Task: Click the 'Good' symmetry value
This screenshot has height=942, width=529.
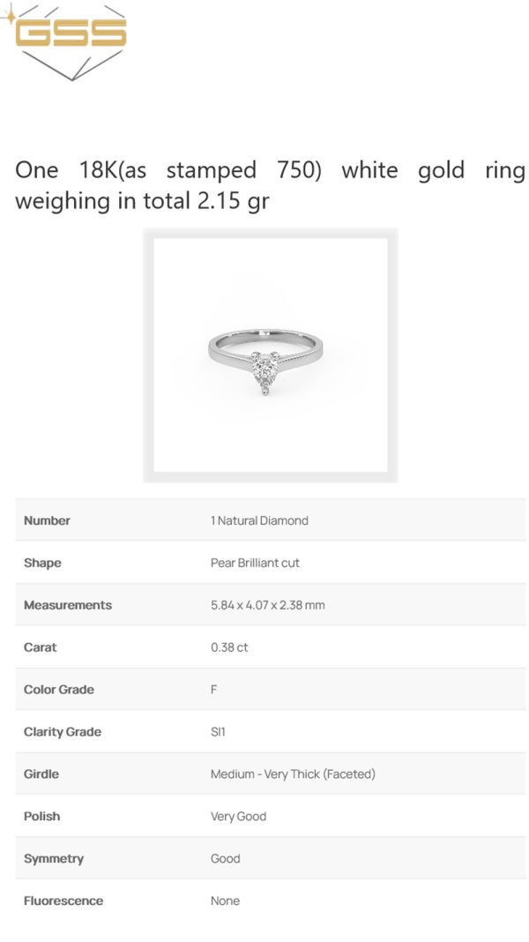Action: (x=225, y=858)
